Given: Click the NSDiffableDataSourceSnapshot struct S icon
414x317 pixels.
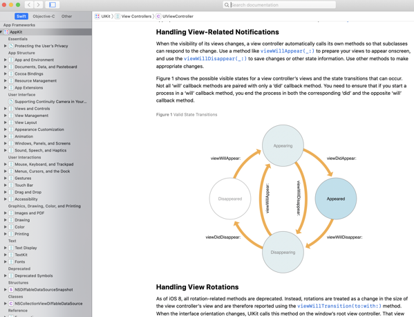Looking at the screenshot, I should pyautogui.click(x=11, y=289).
